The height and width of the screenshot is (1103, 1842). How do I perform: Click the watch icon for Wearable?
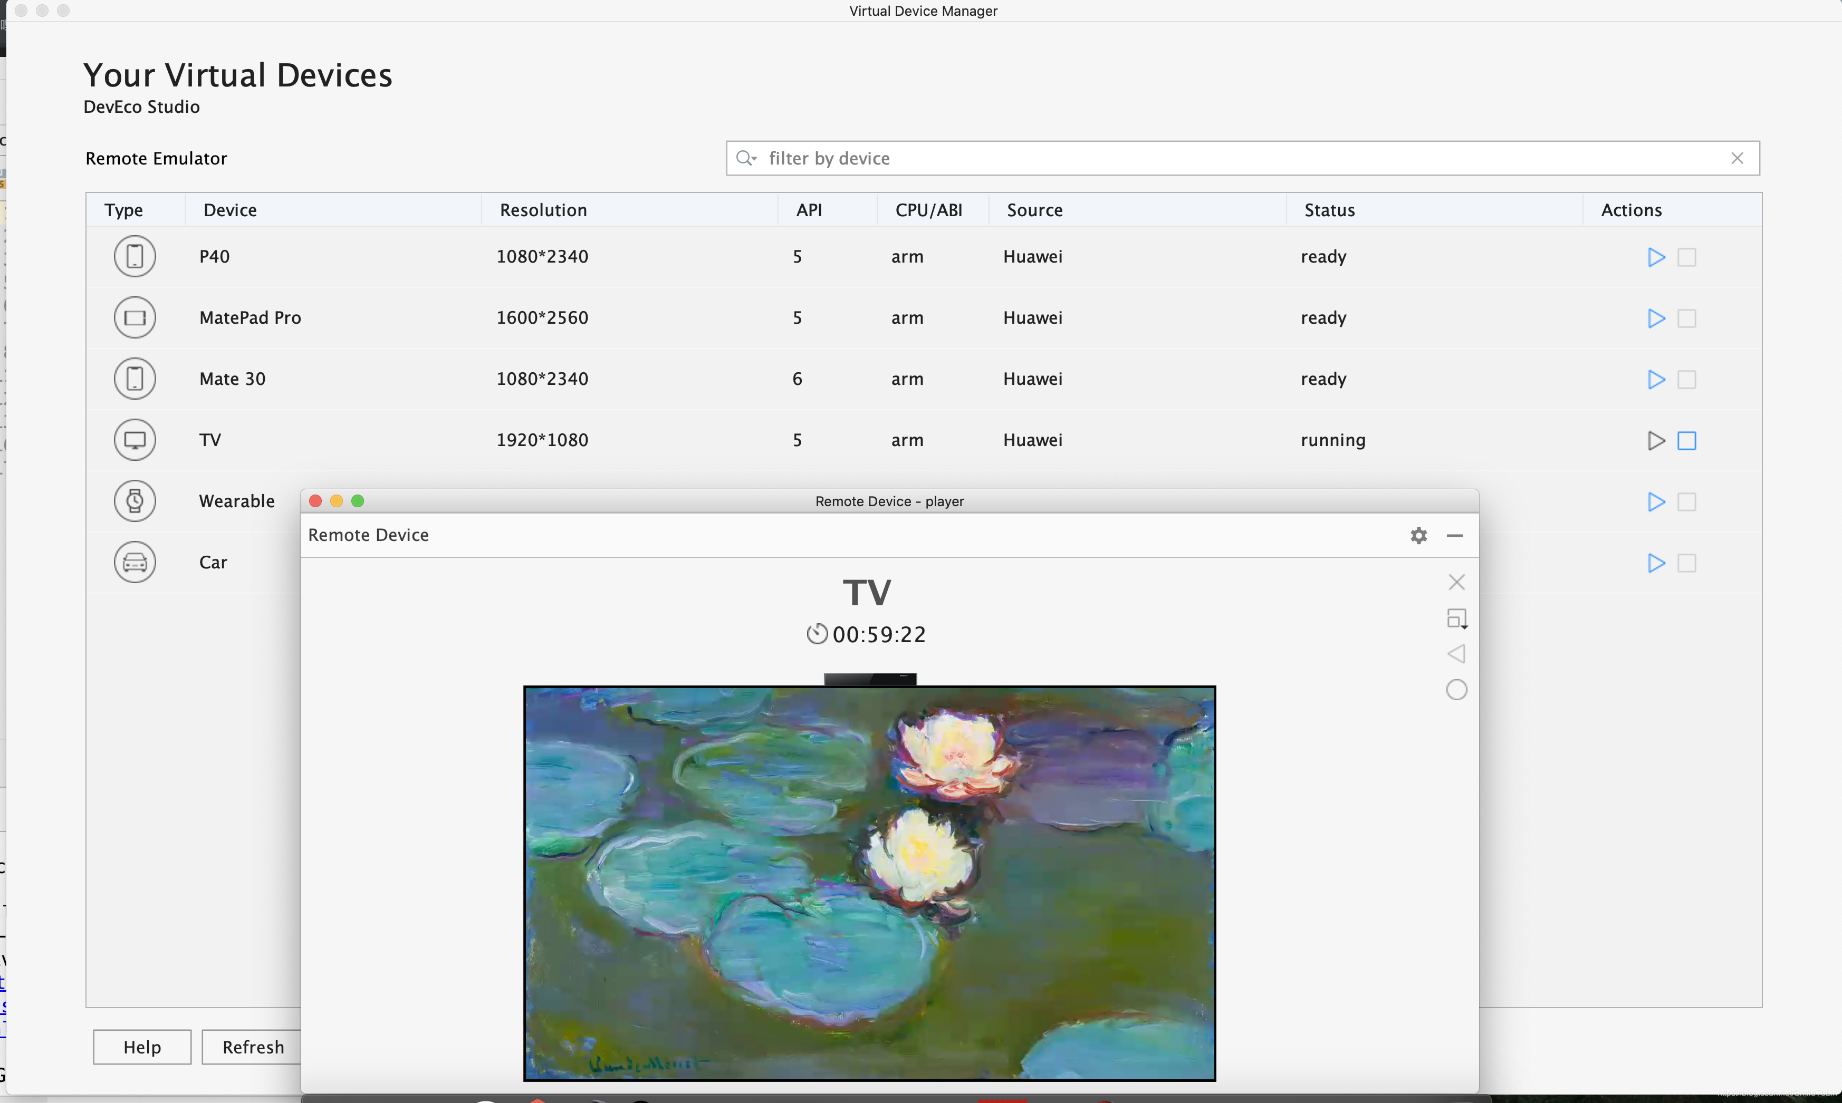pyautogui.click(x=135, y=501)
